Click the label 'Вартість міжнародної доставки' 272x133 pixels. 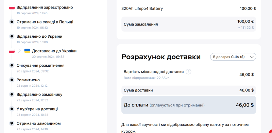(x=154, y=72)
